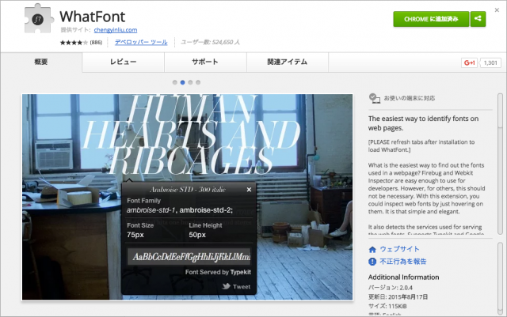This screenshot has height=317, width=507.
Task: Open the サポート tab
Action: 205,62
